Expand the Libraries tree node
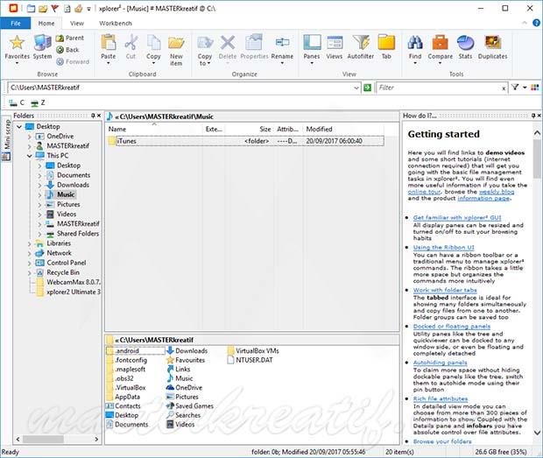543x458 pixels. (30, 243)
